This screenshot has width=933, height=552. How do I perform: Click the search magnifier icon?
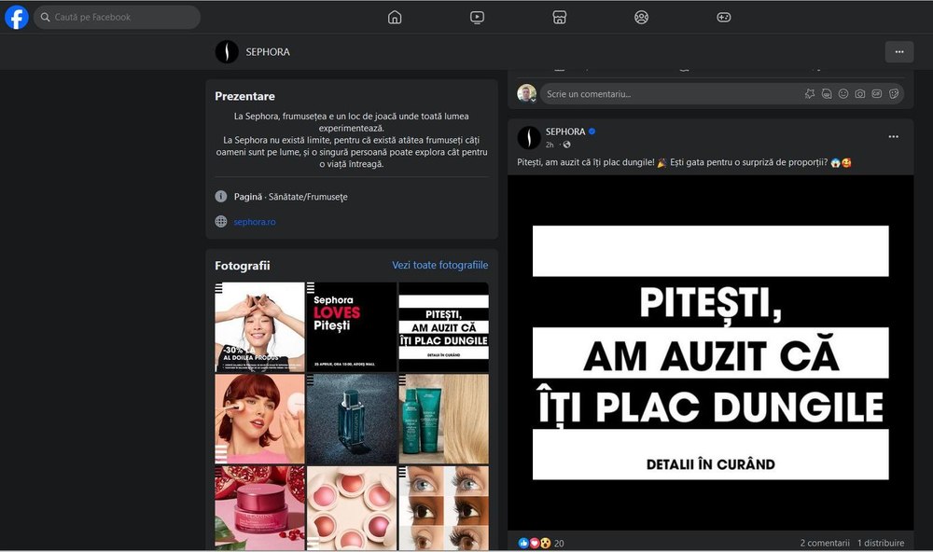pos(45,17)
